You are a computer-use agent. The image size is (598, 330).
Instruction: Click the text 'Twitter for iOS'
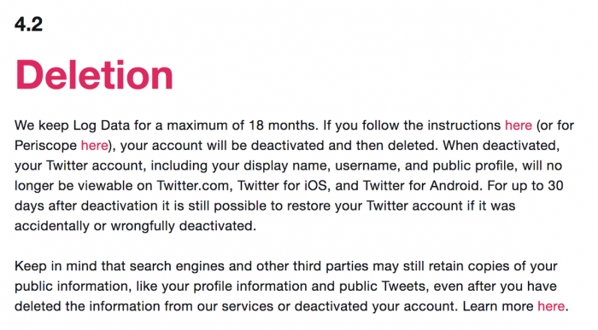282,186
